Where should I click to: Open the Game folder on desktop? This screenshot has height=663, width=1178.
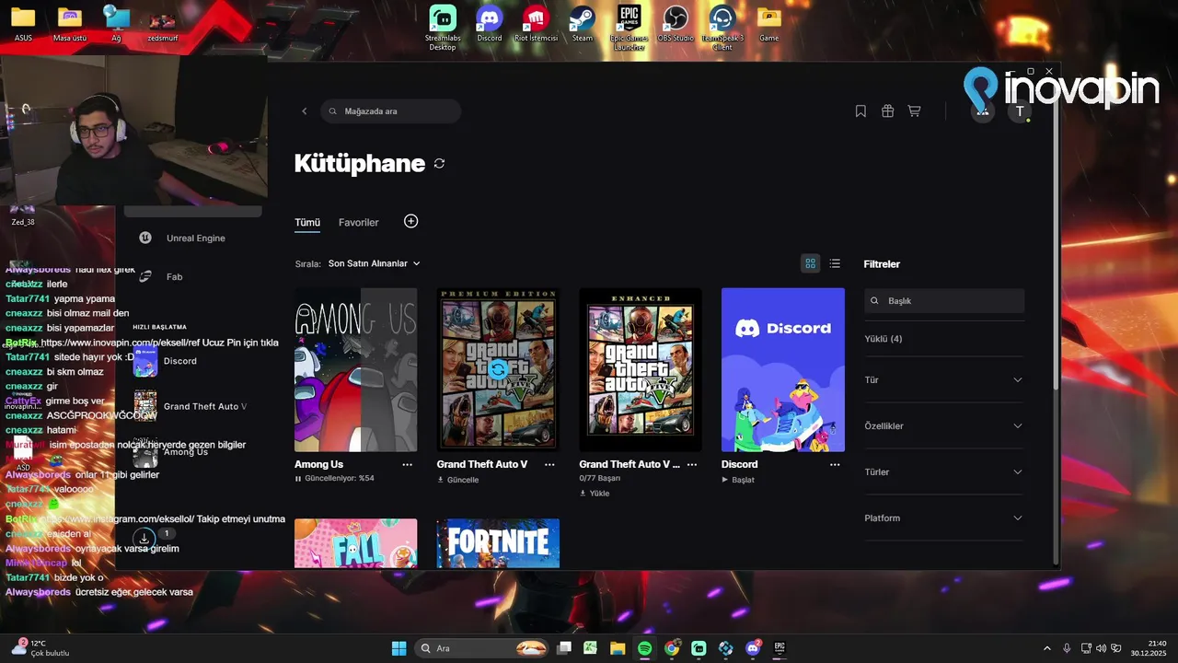pyautogui.click(x=768, y=24)
